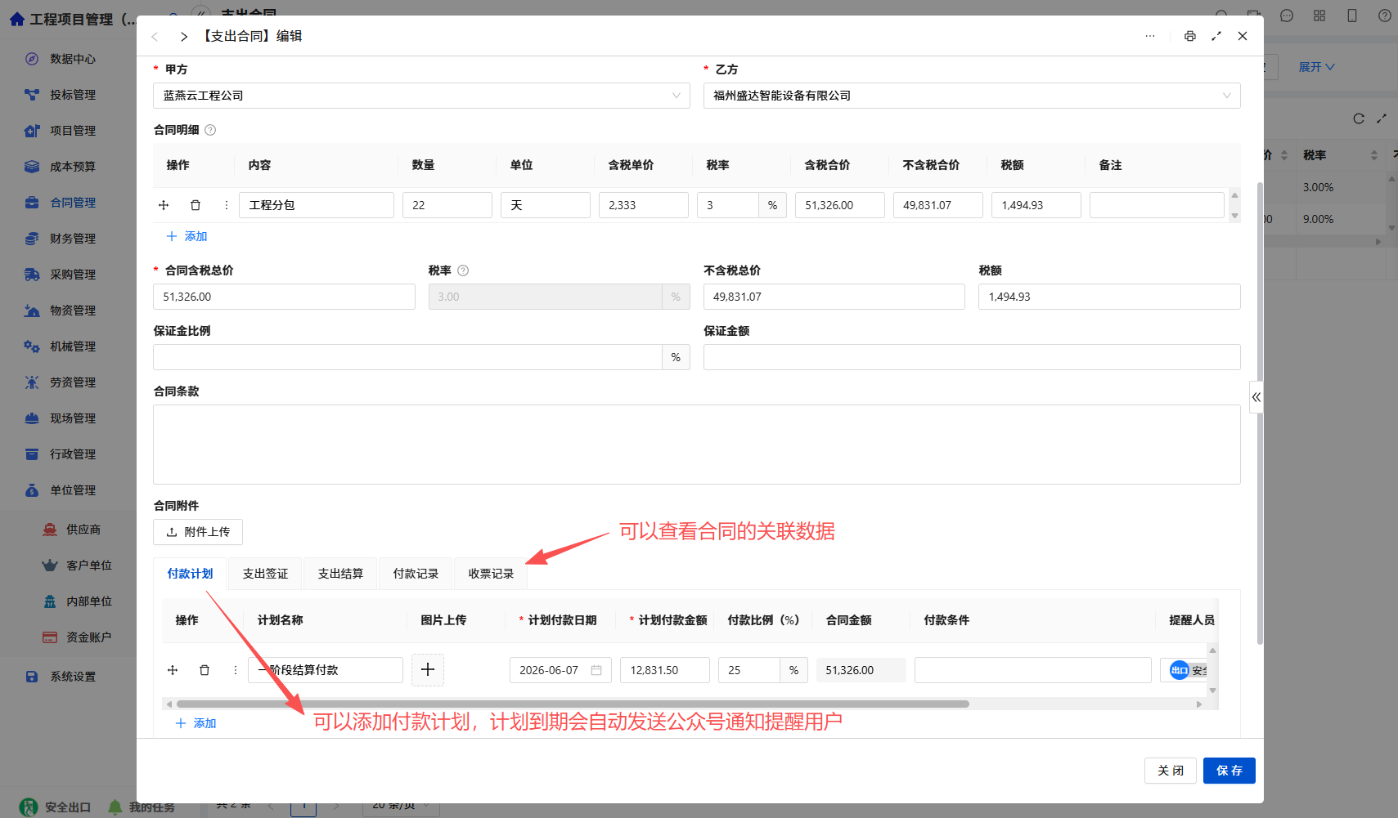1398x818 pixels.
Task: Switch to 支出结算 tab
Action: (x=340, y=574)
